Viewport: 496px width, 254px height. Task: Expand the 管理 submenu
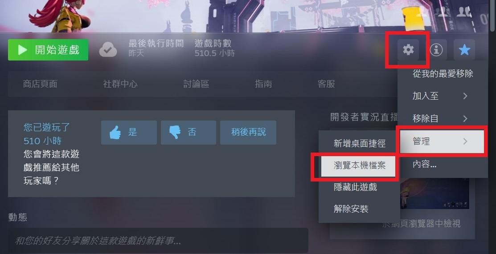click(x=443, y=141)
